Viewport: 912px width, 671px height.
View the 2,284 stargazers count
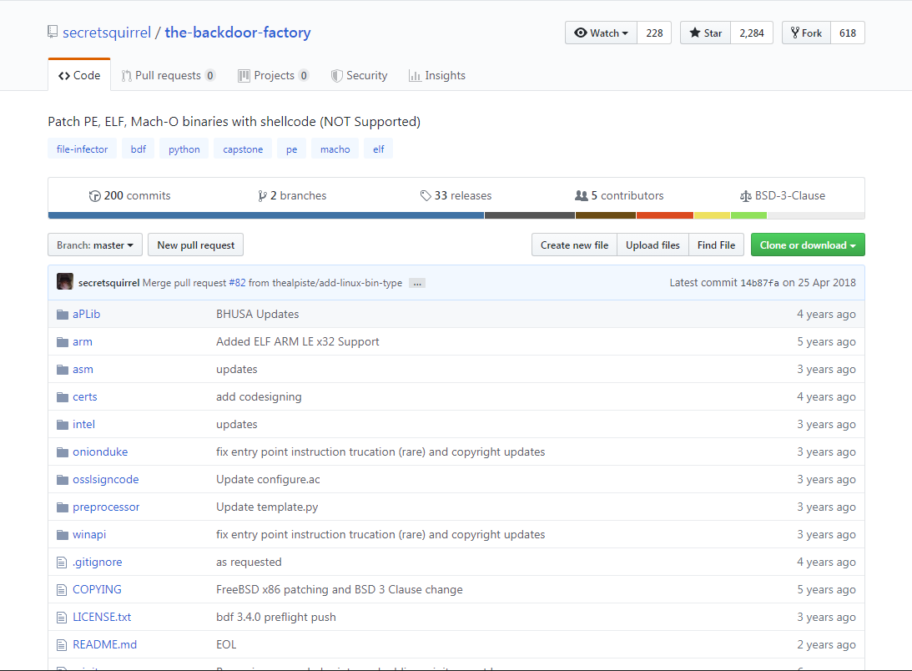click(x=752, y=33)
